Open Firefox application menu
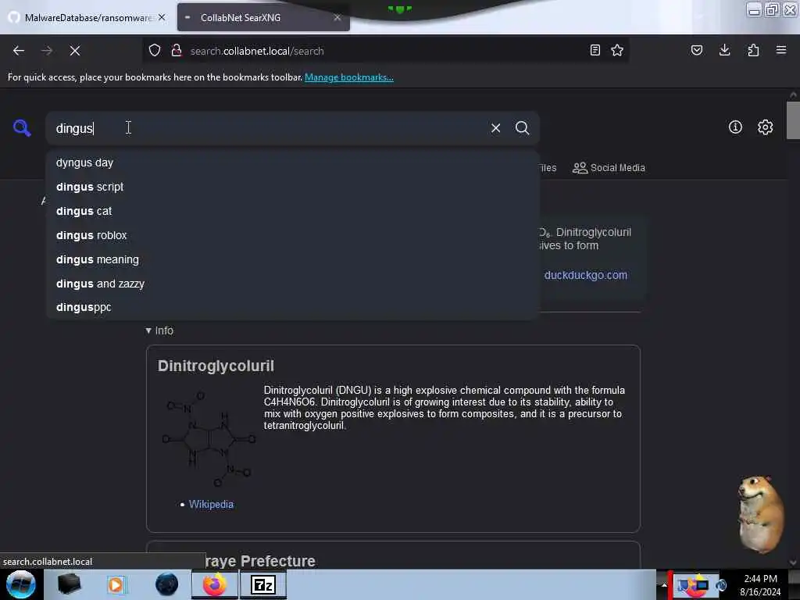The height and width of the screenshot is (600, 800). [781, 50]
